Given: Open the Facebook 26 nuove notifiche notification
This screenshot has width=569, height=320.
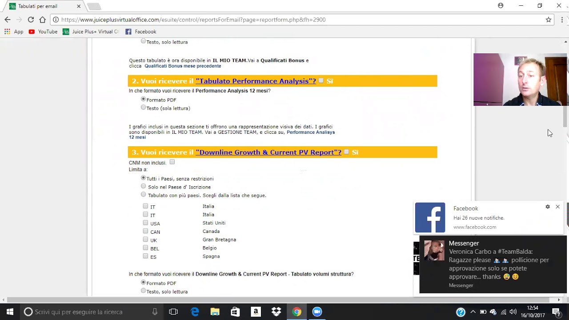Looking at the screenshot, I should pyautogui.click(x=489, y=218).
